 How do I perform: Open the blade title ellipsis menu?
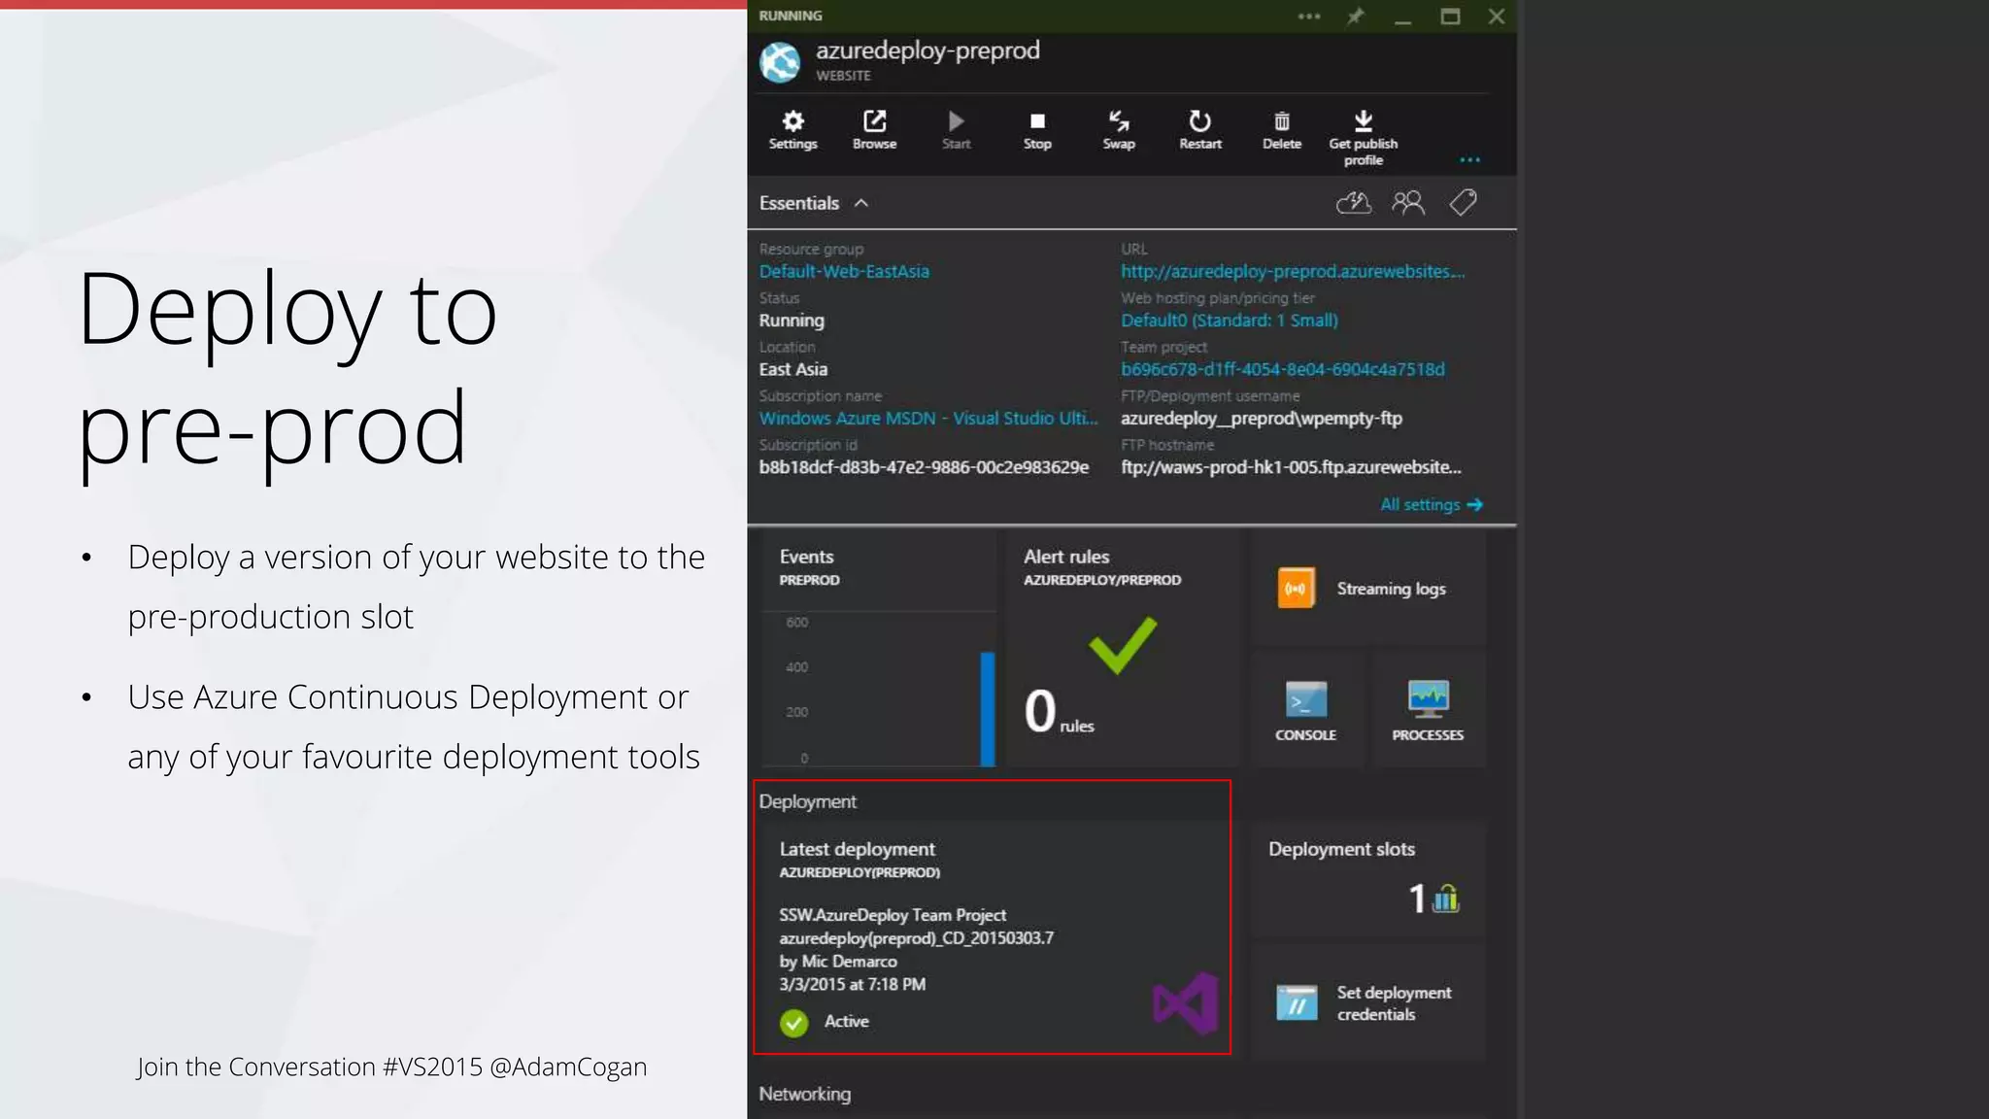1309,17
